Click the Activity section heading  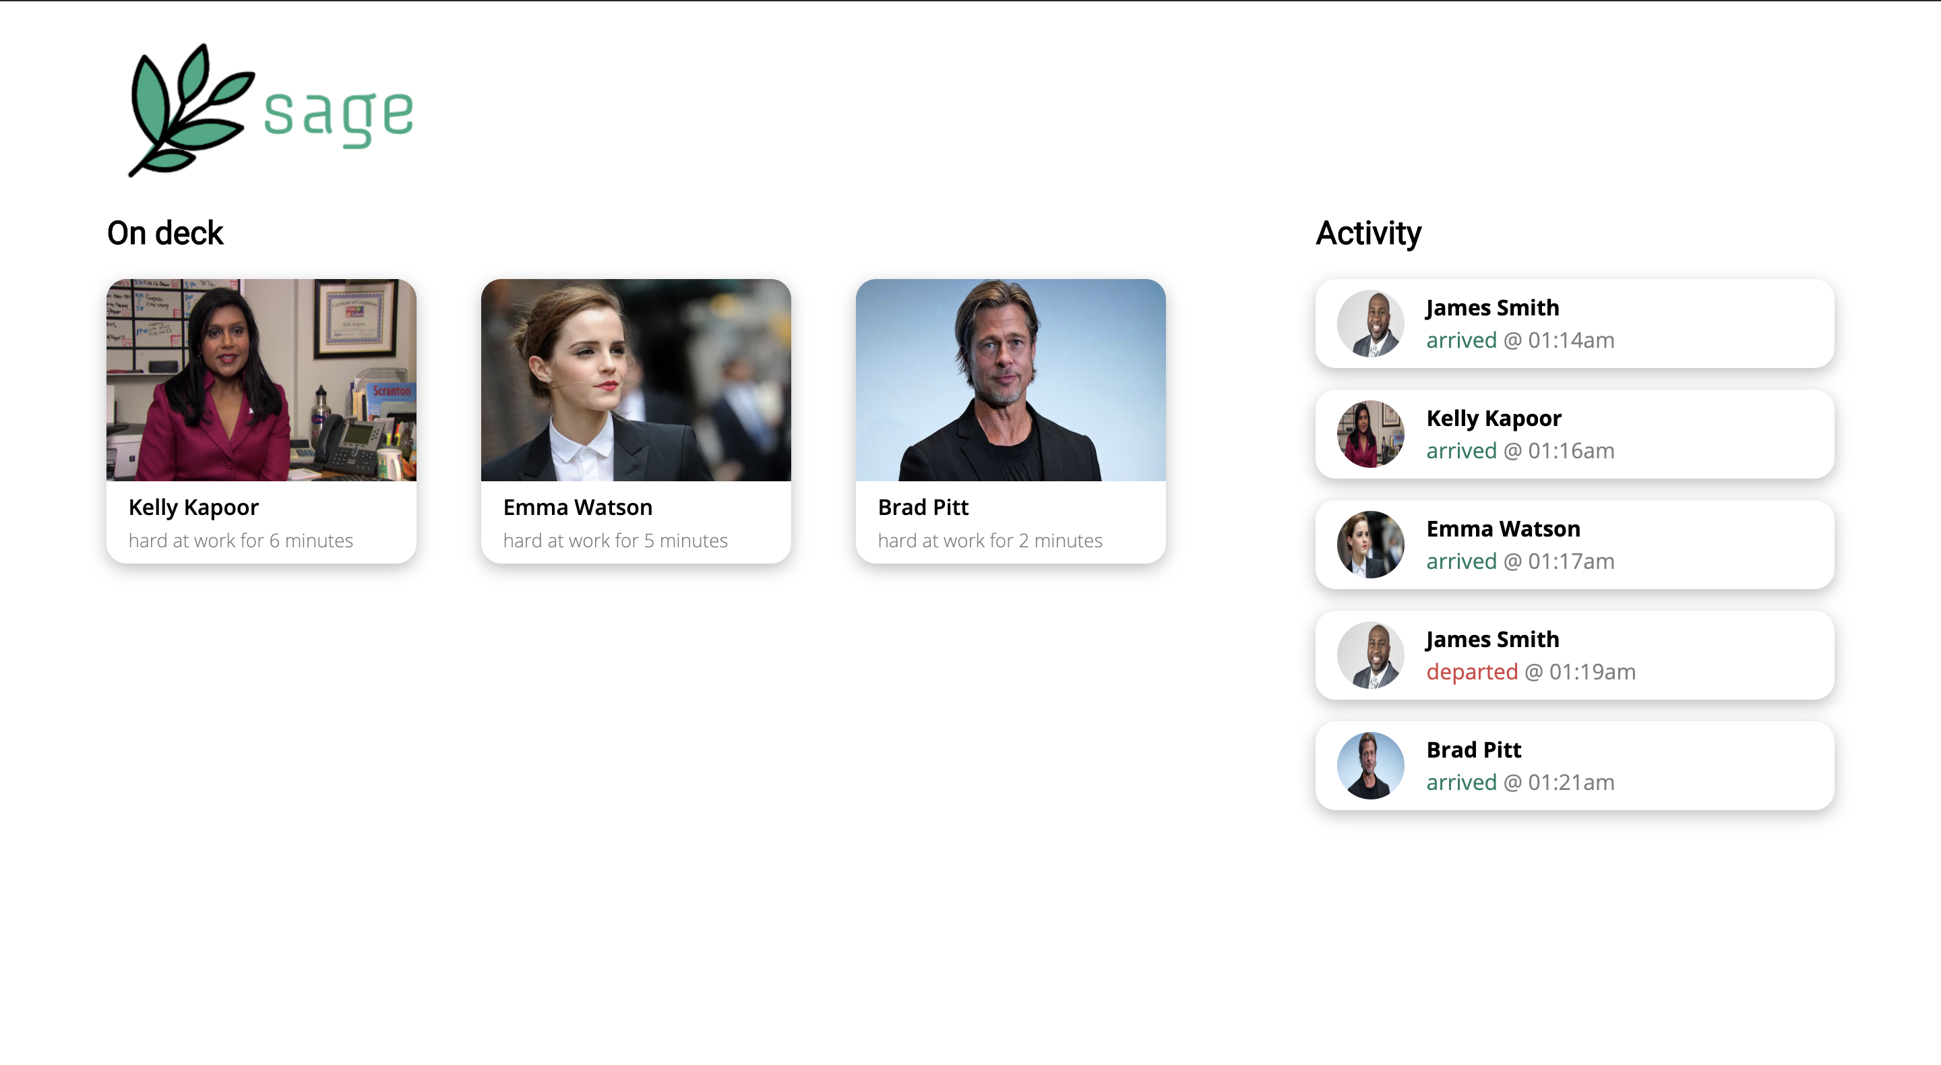tap(1367, 233)
